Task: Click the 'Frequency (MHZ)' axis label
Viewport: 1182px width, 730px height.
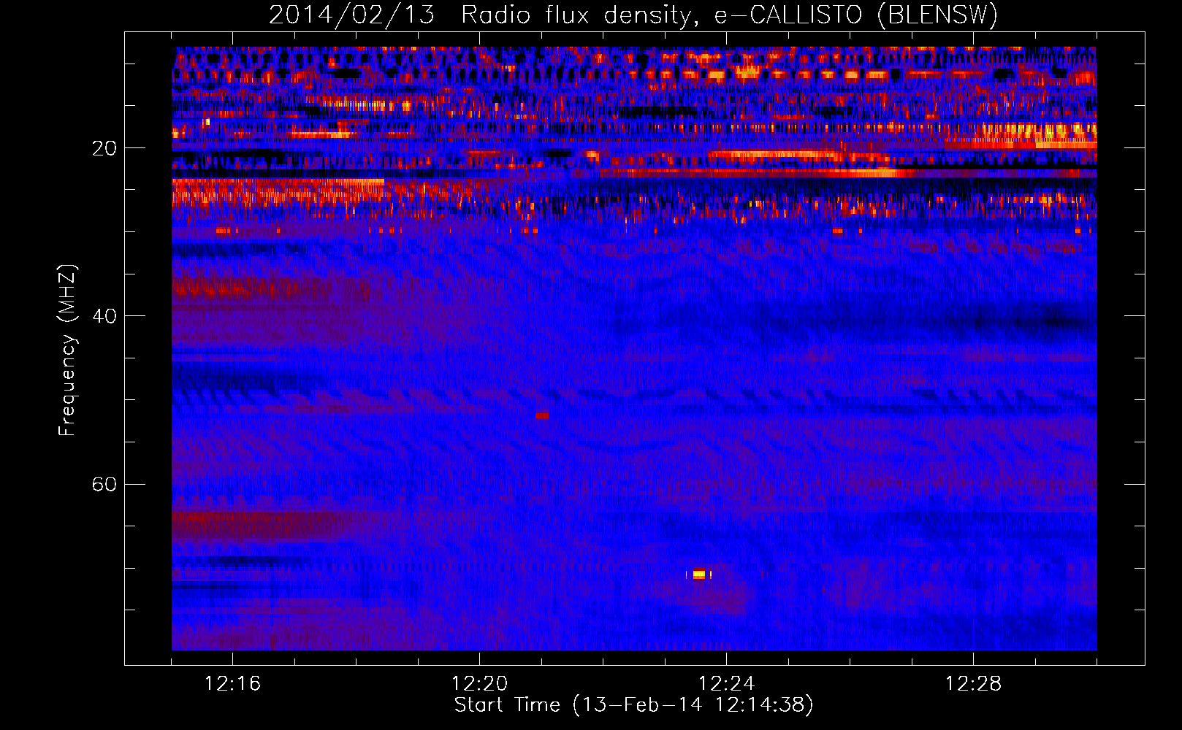Action: (66, 350)
